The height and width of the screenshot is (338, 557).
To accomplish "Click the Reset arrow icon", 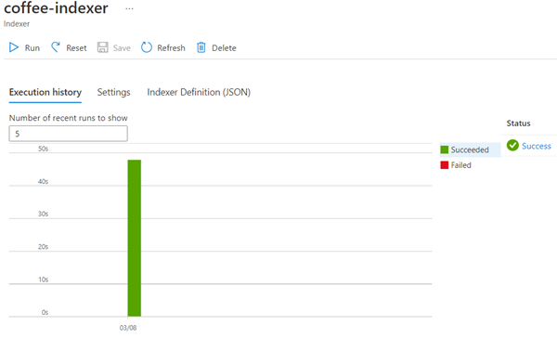I will (56, 47).
